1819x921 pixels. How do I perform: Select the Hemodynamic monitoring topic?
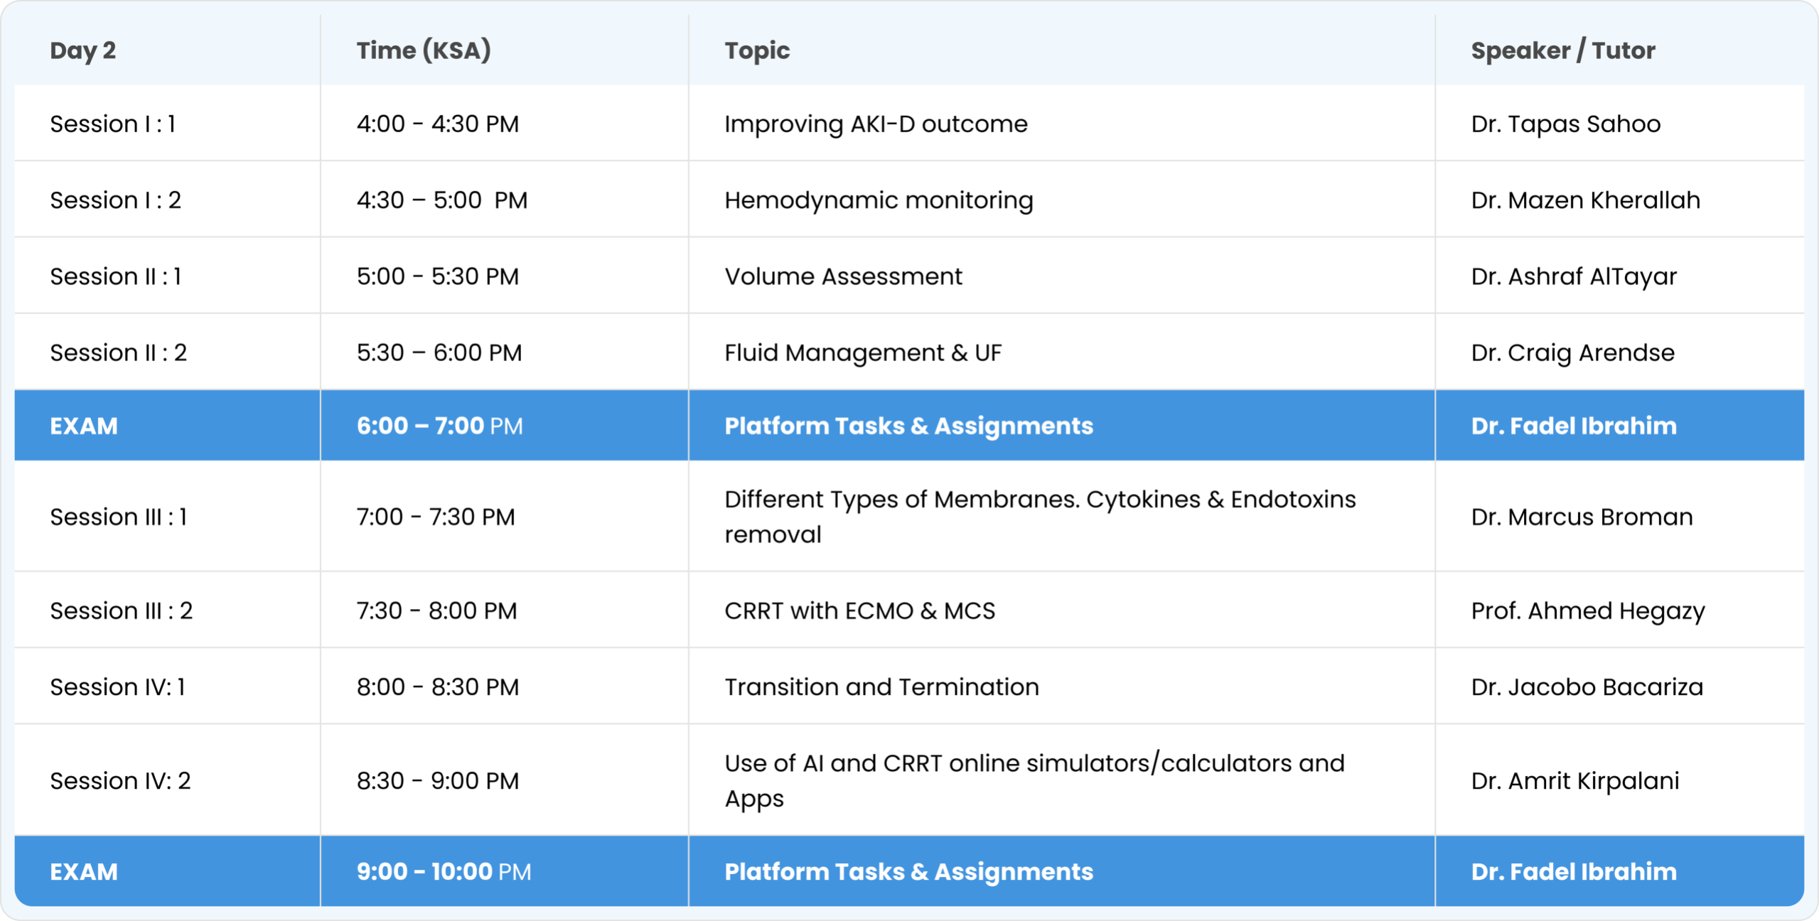pyautogui.click(x=879, y=200)
